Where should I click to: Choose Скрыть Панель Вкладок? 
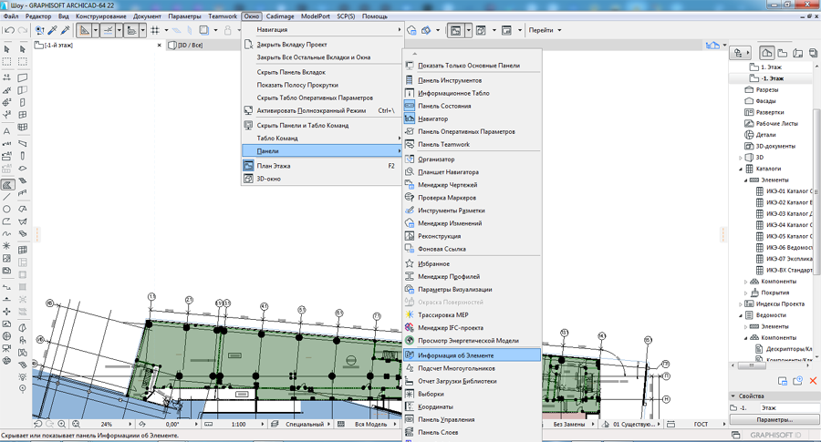click(x=322, y=72)
